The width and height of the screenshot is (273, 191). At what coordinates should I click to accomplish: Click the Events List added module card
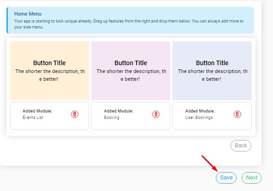point(50,116)
